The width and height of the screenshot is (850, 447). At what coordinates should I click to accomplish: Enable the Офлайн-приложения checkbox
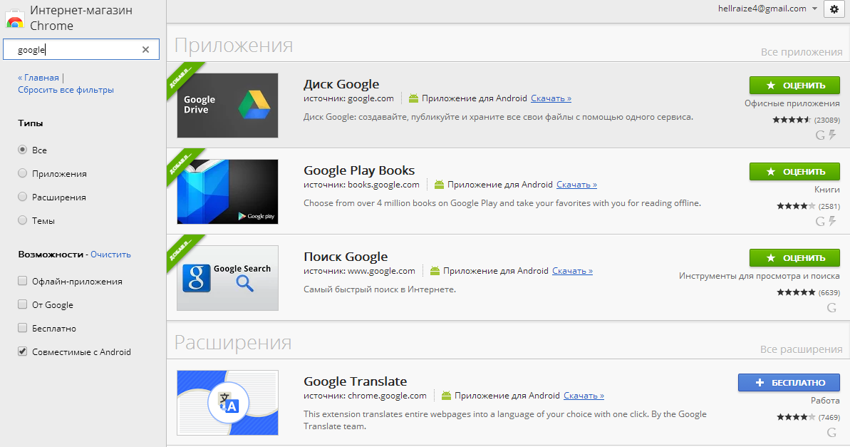pyautogui.click(x=22, y=280)
